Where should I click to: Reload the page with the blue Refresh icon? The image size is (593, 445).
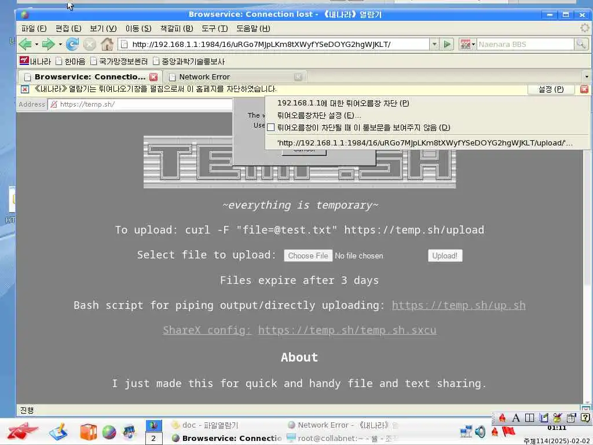click(x=72, y=44)
